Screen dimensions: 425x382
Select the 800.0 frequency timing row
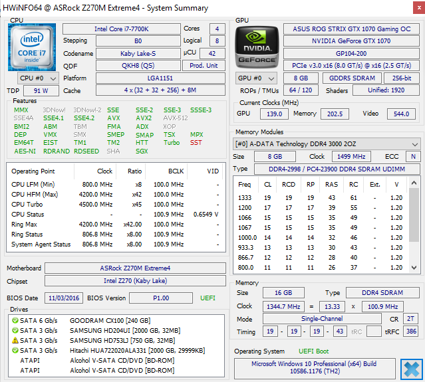pyautogui.click(x=321, y=268)
